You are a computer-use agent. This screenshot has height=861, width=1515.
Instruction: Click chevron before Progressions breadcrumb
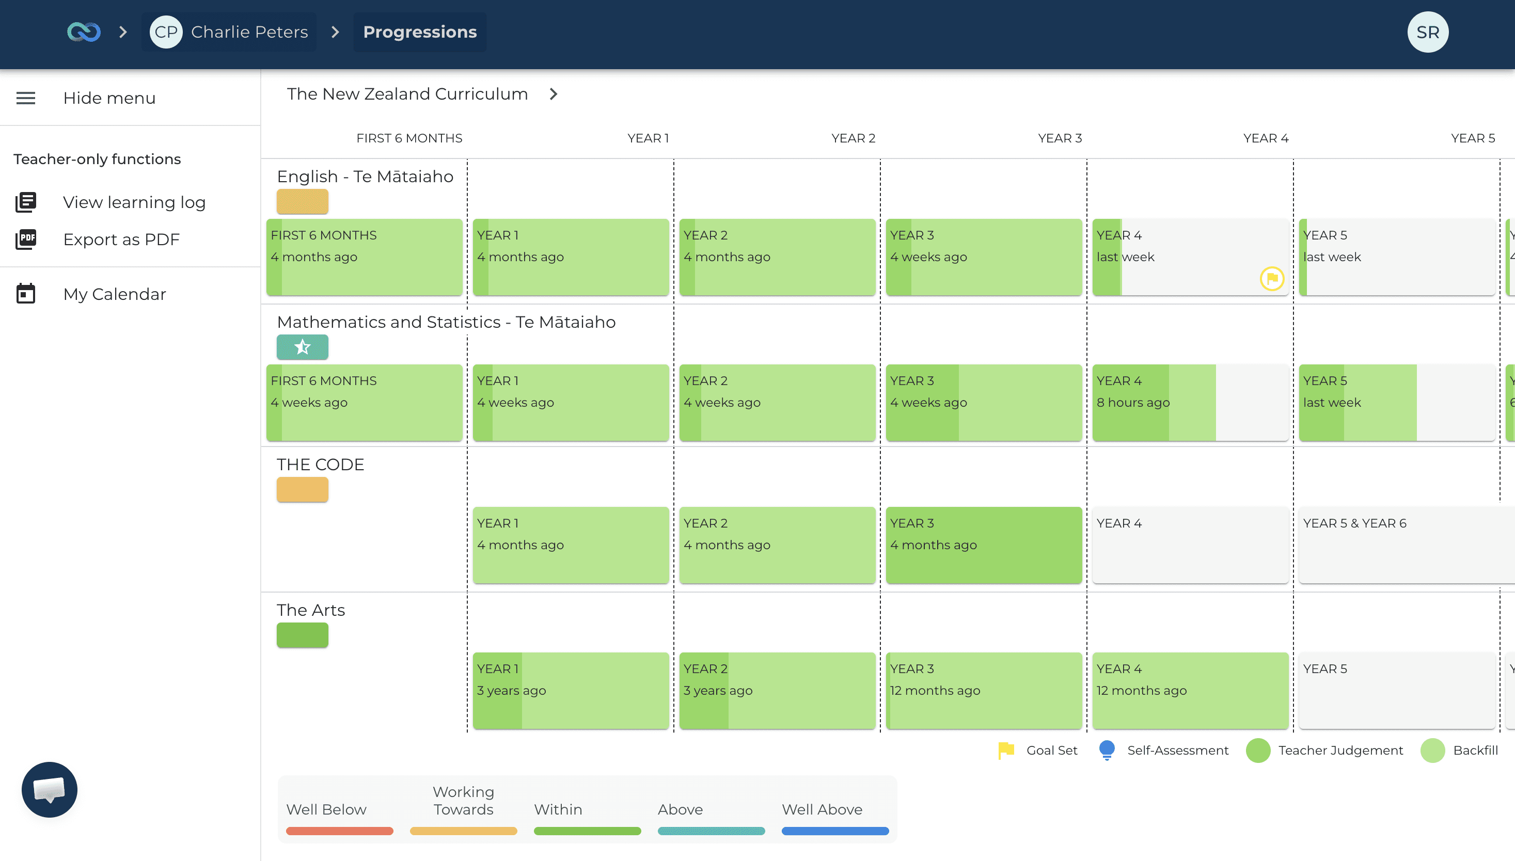point(335,32)
